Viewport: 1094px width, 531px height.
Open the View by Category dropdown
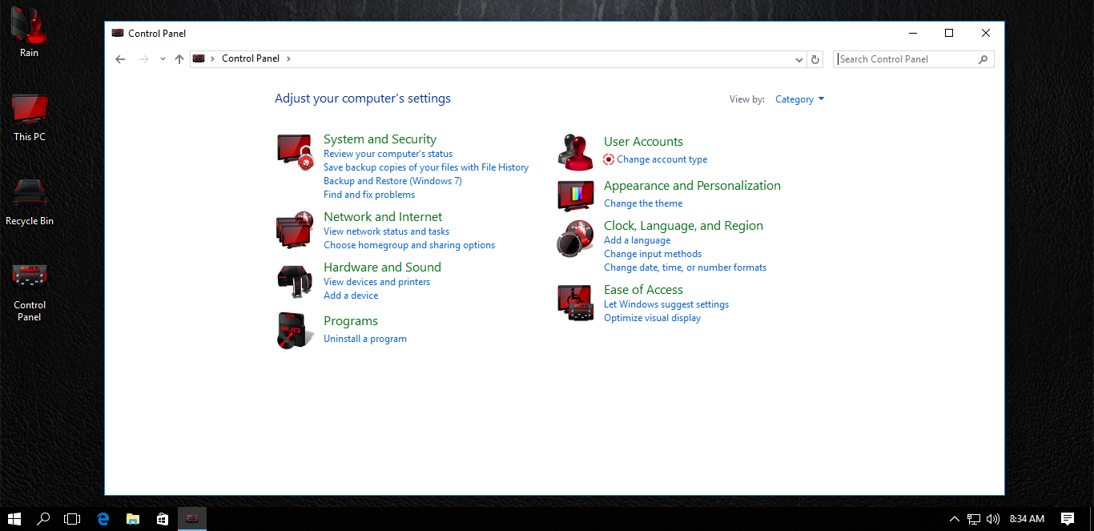coord(800,99)
